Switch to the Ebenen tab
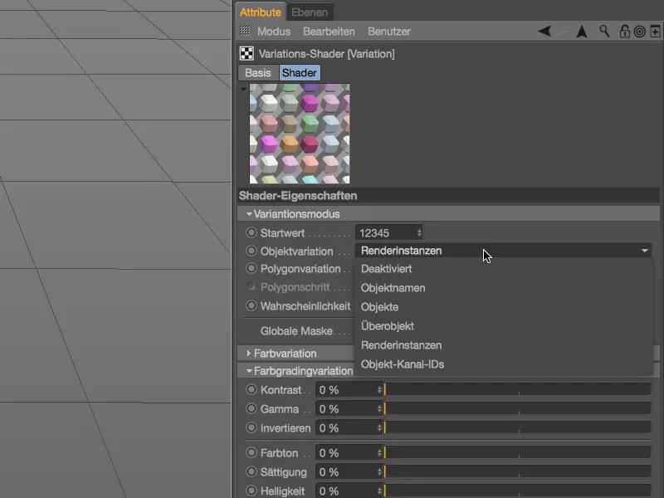 [x=310, y=12]
